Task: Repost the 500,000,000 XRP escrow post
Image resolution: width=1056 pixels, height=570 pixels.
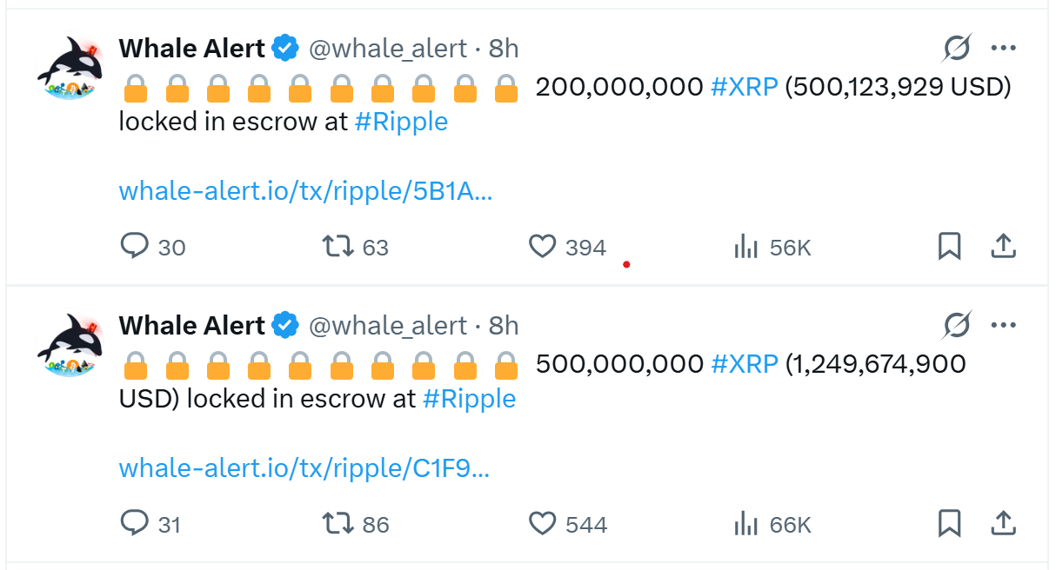Action: (x=338, y=524)
